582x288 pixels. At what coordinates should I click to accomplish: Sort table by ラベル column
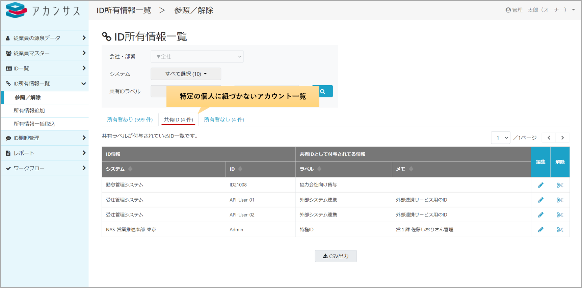319,169
